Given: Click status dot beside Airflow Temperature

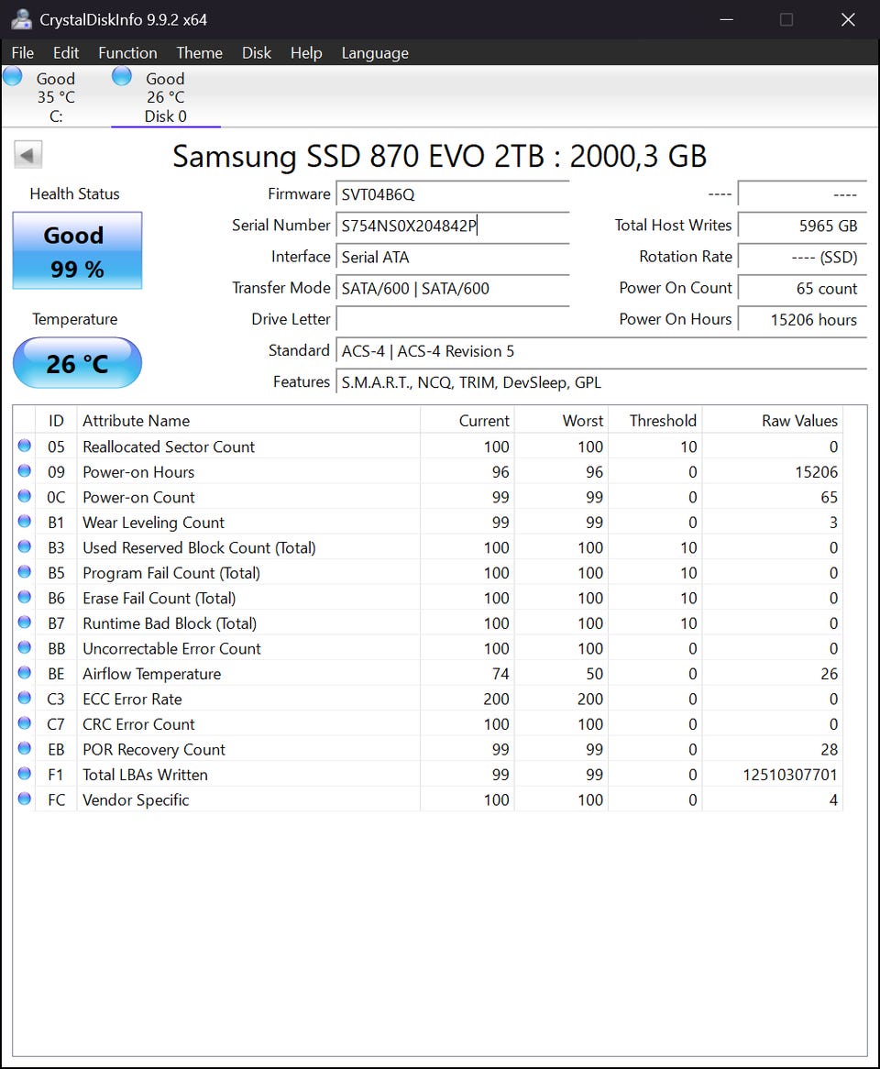Looking at the screenshot, I should click(25, 673).
